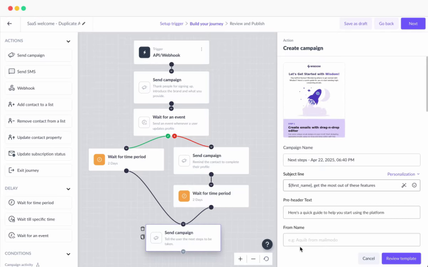The height and width of the screenshot is (267, 428).
Task: Select Update contact property icon
Action: [x=11, y=137]
